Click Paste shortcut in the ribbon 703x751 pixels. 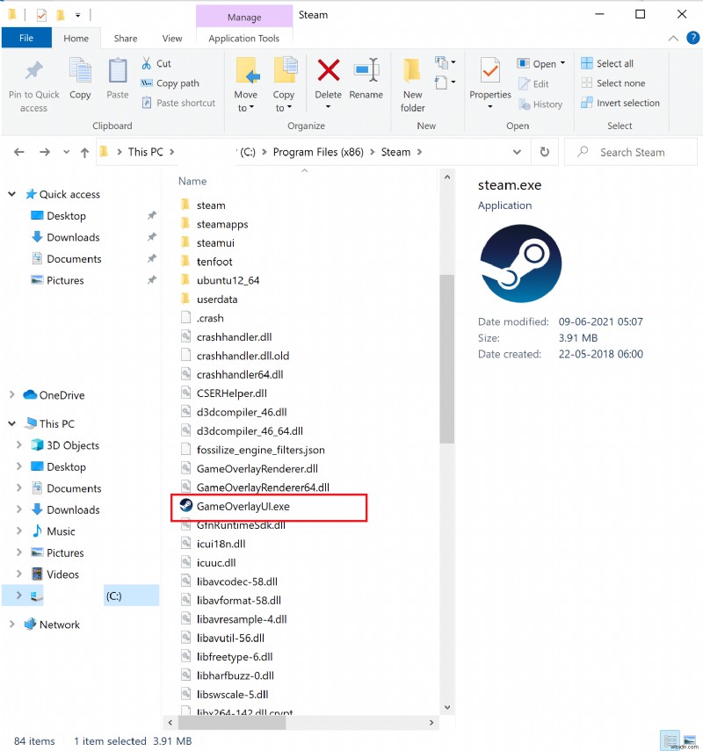178,103
